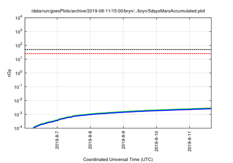Viewport: 233px width, 163px height.
Task: Click the 10^3 y-axis tick label
Action: (19, 32)
